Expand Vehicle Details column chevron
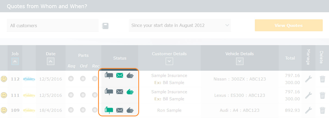This screenshot has width=329, height=118. tap(239, 62)
